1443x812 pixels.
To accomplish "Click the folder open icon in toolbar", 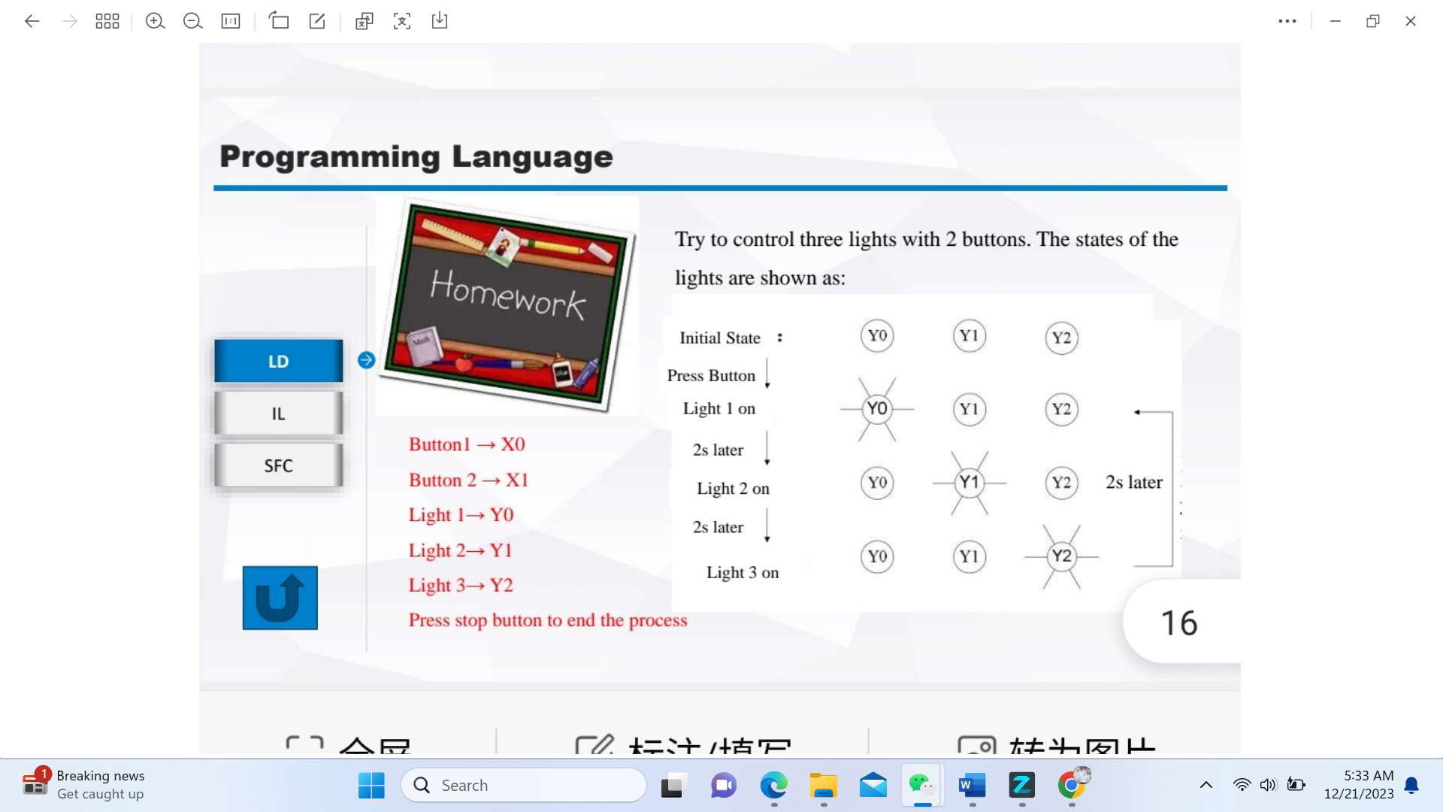I will [279, 20].
